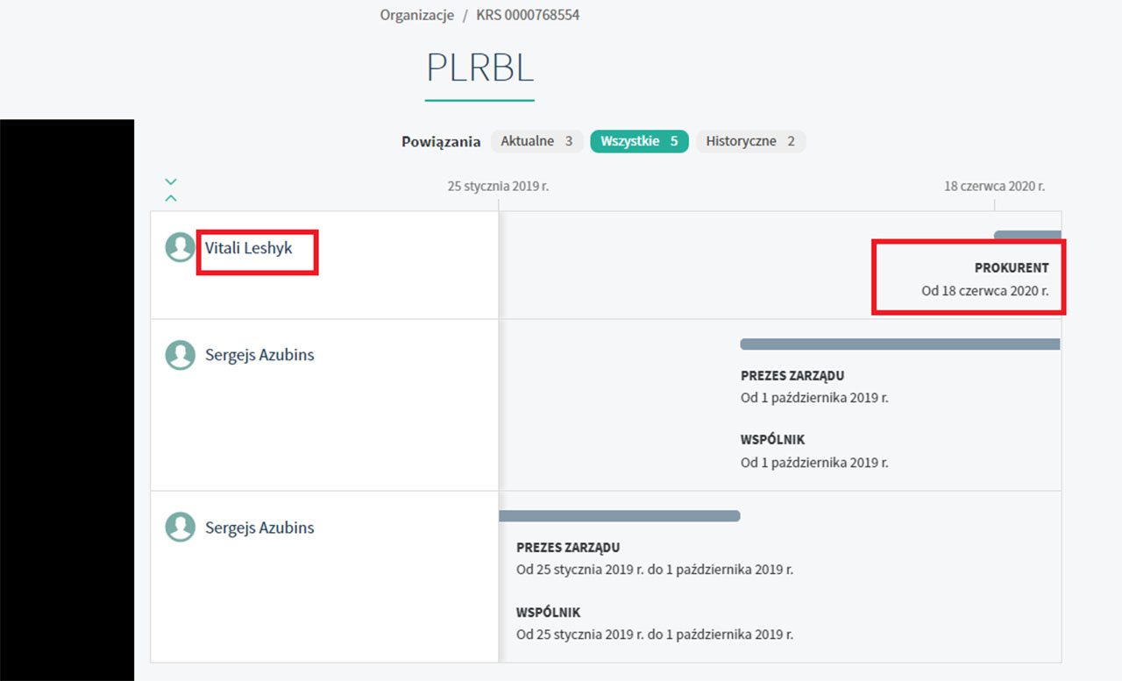Expand all rows with the down chevron
The height and width of the screenshot is (681, 1122).
point(171,182)
